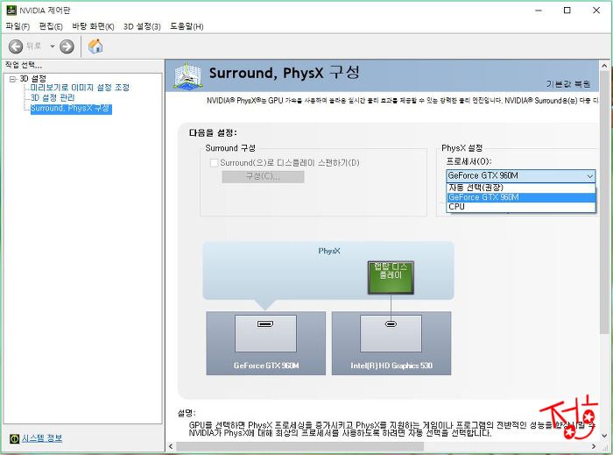Click the 랩탑 디스플레이 green monitor
The width and height of the screenshot is (613, 455).
[x=391, y=278]
